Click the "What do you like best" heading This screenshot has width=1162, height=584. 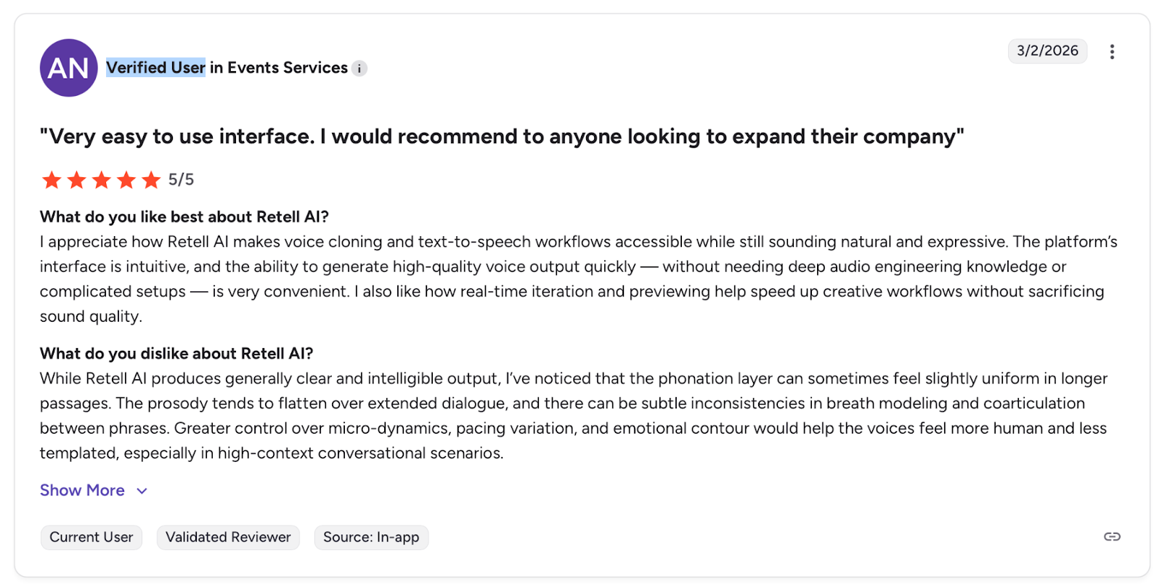click(x=184, y=216)
